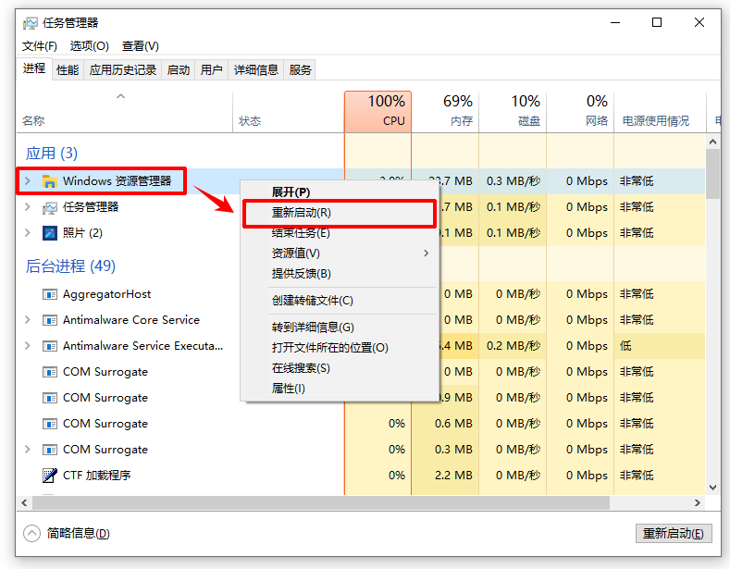
Task: Click the horizontal scrollbar left arrow
Action: [24, 503]
